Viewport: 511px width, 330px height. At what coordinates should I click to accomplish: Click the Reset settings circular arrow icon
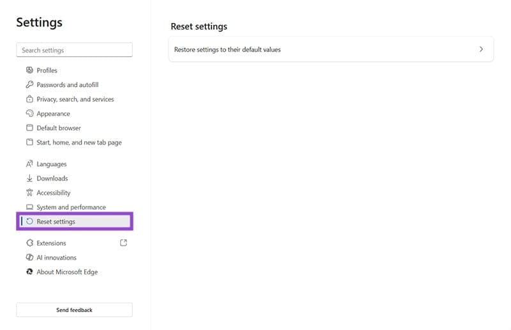pyautogui.click(x=29, y=222)
